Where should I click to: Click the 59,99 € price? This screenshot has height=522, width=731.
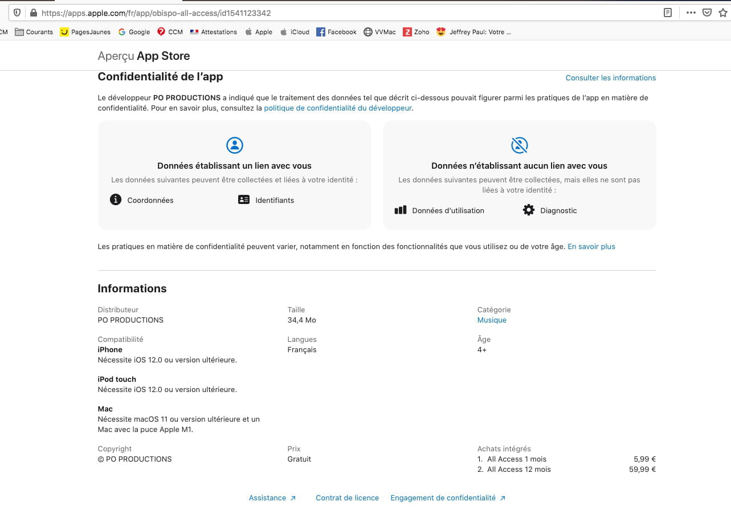(x=643, y=470)
